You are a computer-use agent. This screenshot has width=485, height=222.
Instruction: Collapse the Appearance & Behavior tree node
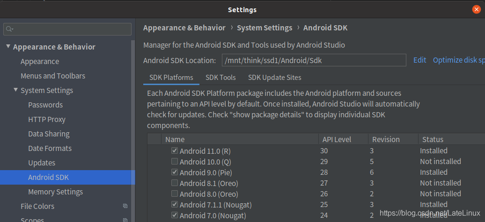pos(8,47)
